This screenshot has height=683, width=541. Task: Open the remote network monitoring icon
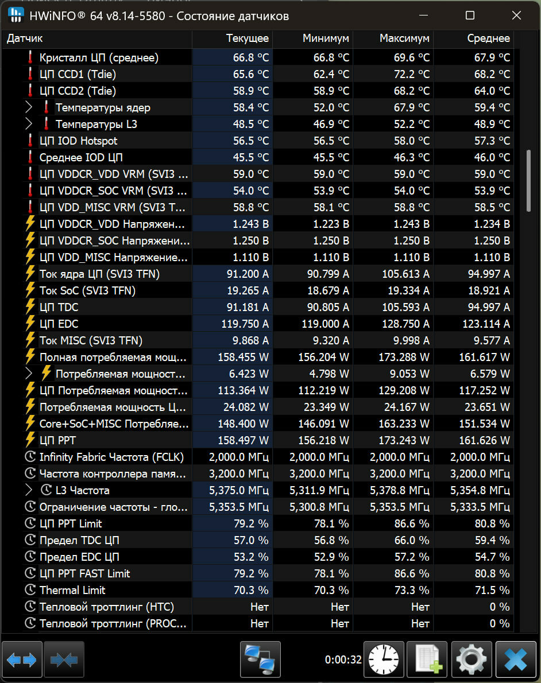pos(260,659)
